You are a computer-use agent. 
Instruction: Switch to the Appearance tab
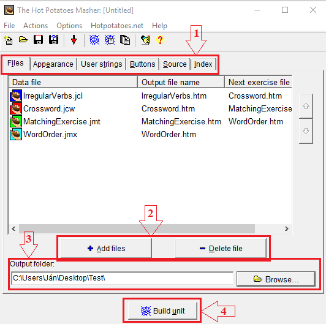coord(53,64)
